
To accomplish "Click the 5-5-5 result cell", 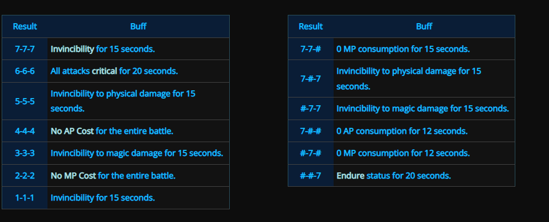I will 25,101.
